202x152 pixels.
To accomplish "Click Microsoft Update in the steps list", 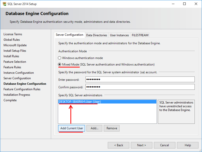I will point(15,45).
